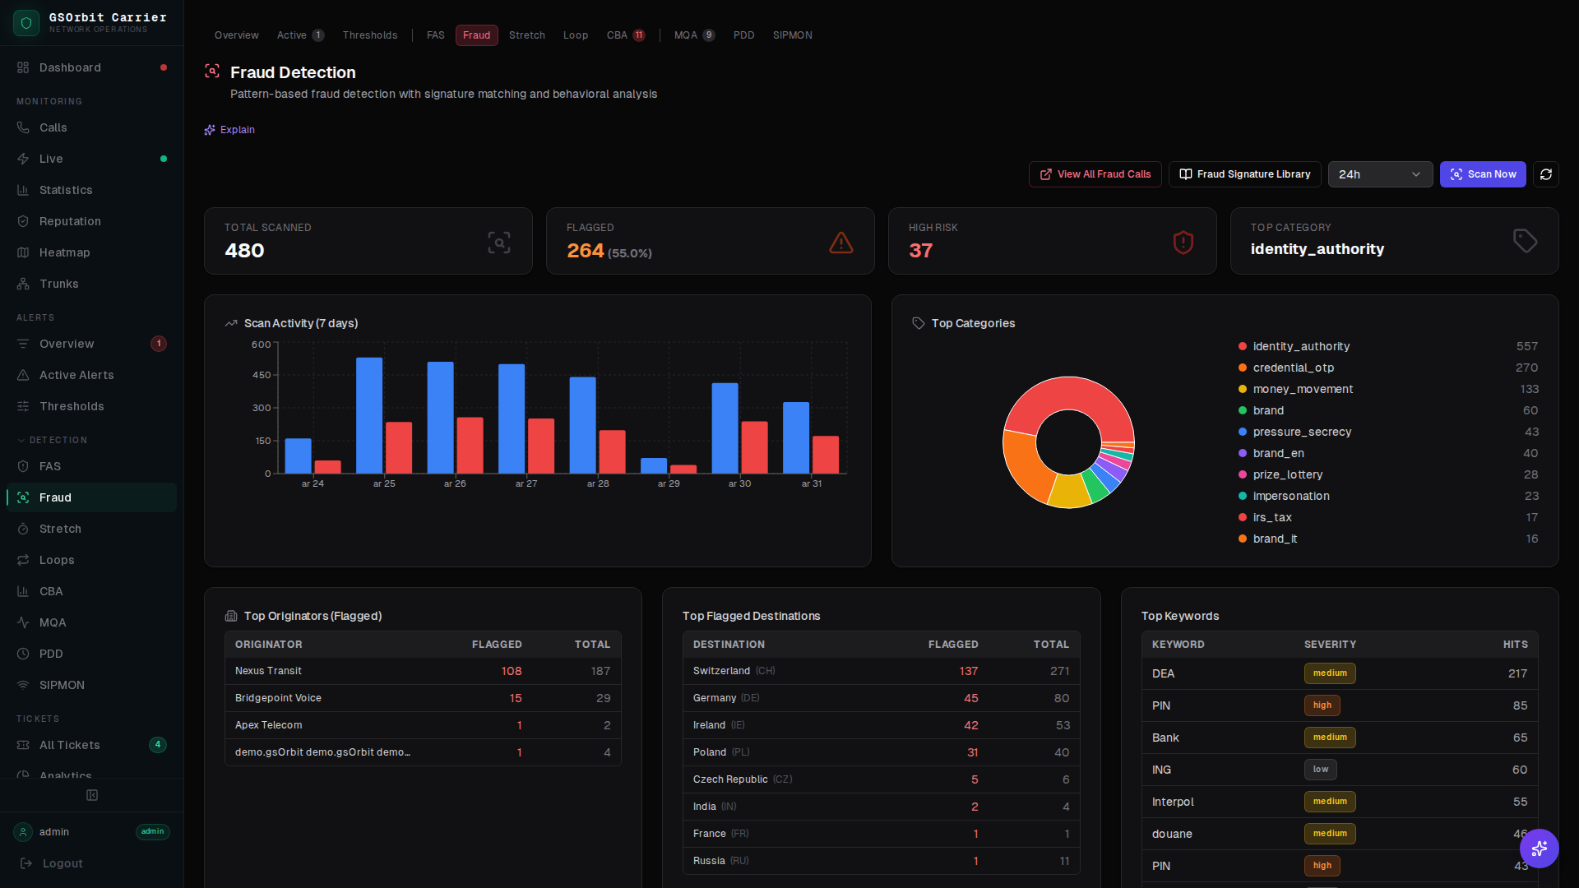Refresh the fraud scan data
The width and height of the screenshot is (1579, 888).
tap(1546, 174)
